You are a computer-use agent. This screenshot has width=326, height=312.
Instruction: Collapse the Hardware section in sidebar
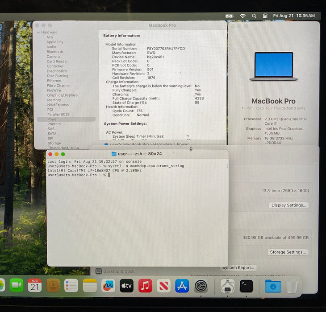[38, 33]
